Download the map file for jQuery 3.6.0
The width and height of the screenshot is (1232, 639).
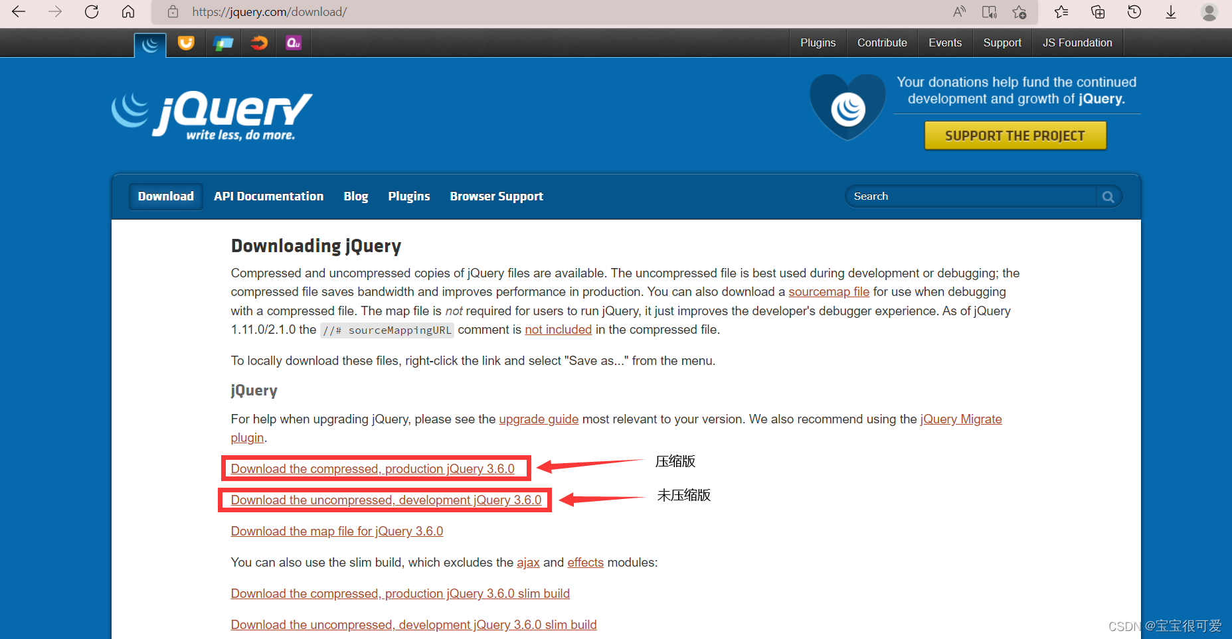[337, 532]
